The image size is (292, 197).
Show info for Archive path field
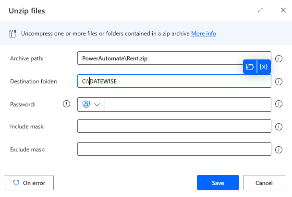pyautogui.click(x=279, y=58)
